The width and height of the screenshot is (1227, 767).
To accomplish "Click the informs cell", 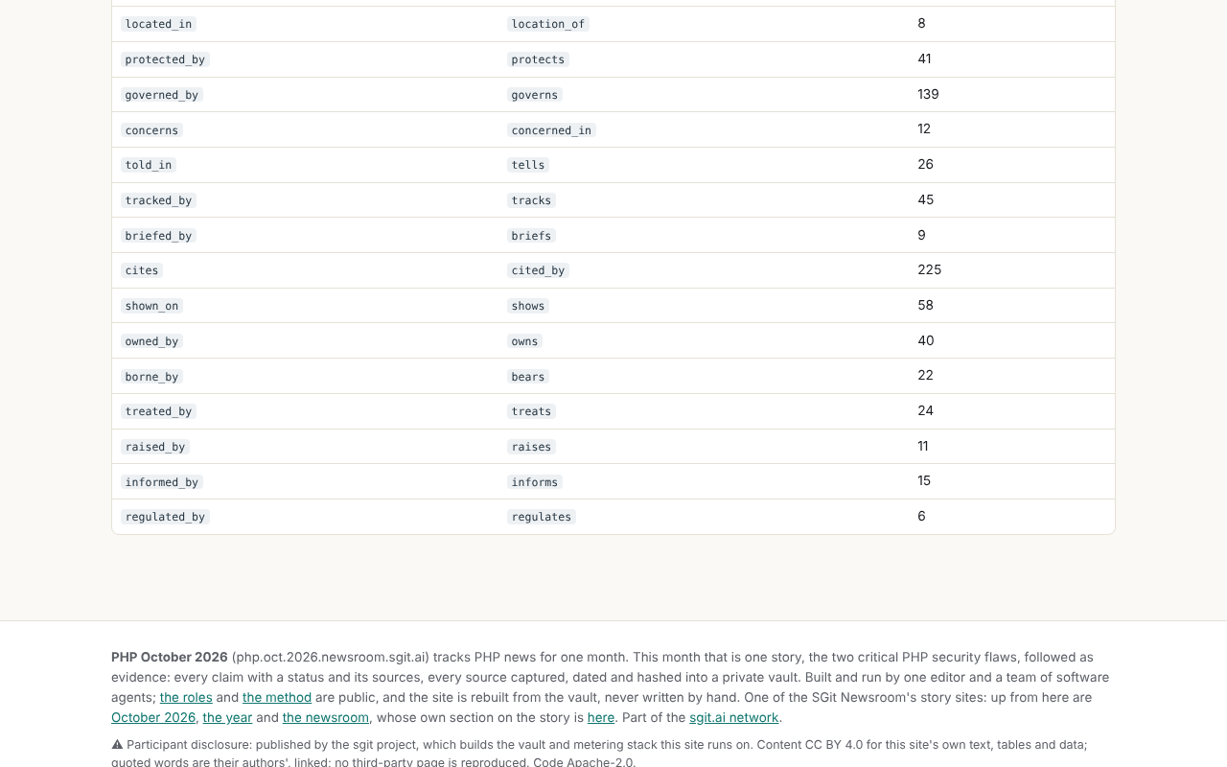I will pos(535,482).
